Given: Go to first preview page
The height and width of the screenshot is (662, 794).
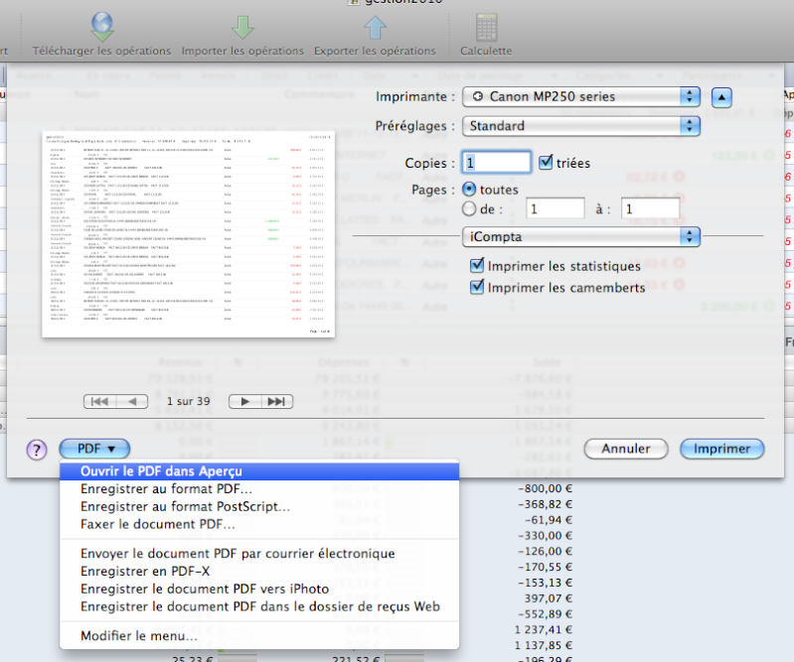Looking at the screenshot, I should click(x=99, y=402).
